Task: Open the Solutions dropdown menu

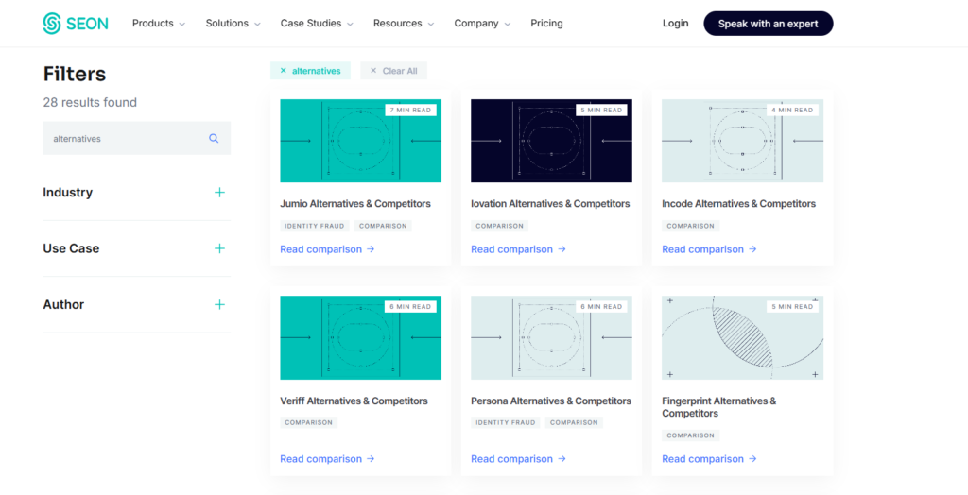Action: (233, 24)
